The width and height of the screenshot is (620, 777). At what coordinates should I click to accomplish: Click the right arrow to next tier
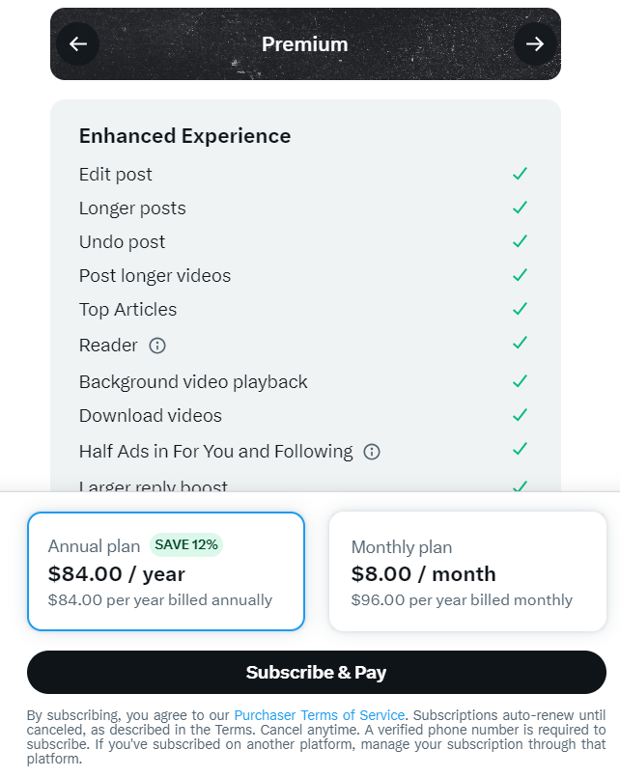pos(534,44)
